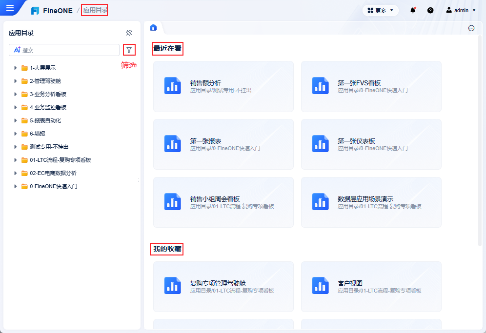The image size is (486, 333).
Task: Select the 02-EC电商数据分析 tree label
Action: click(x=53, y=173)
